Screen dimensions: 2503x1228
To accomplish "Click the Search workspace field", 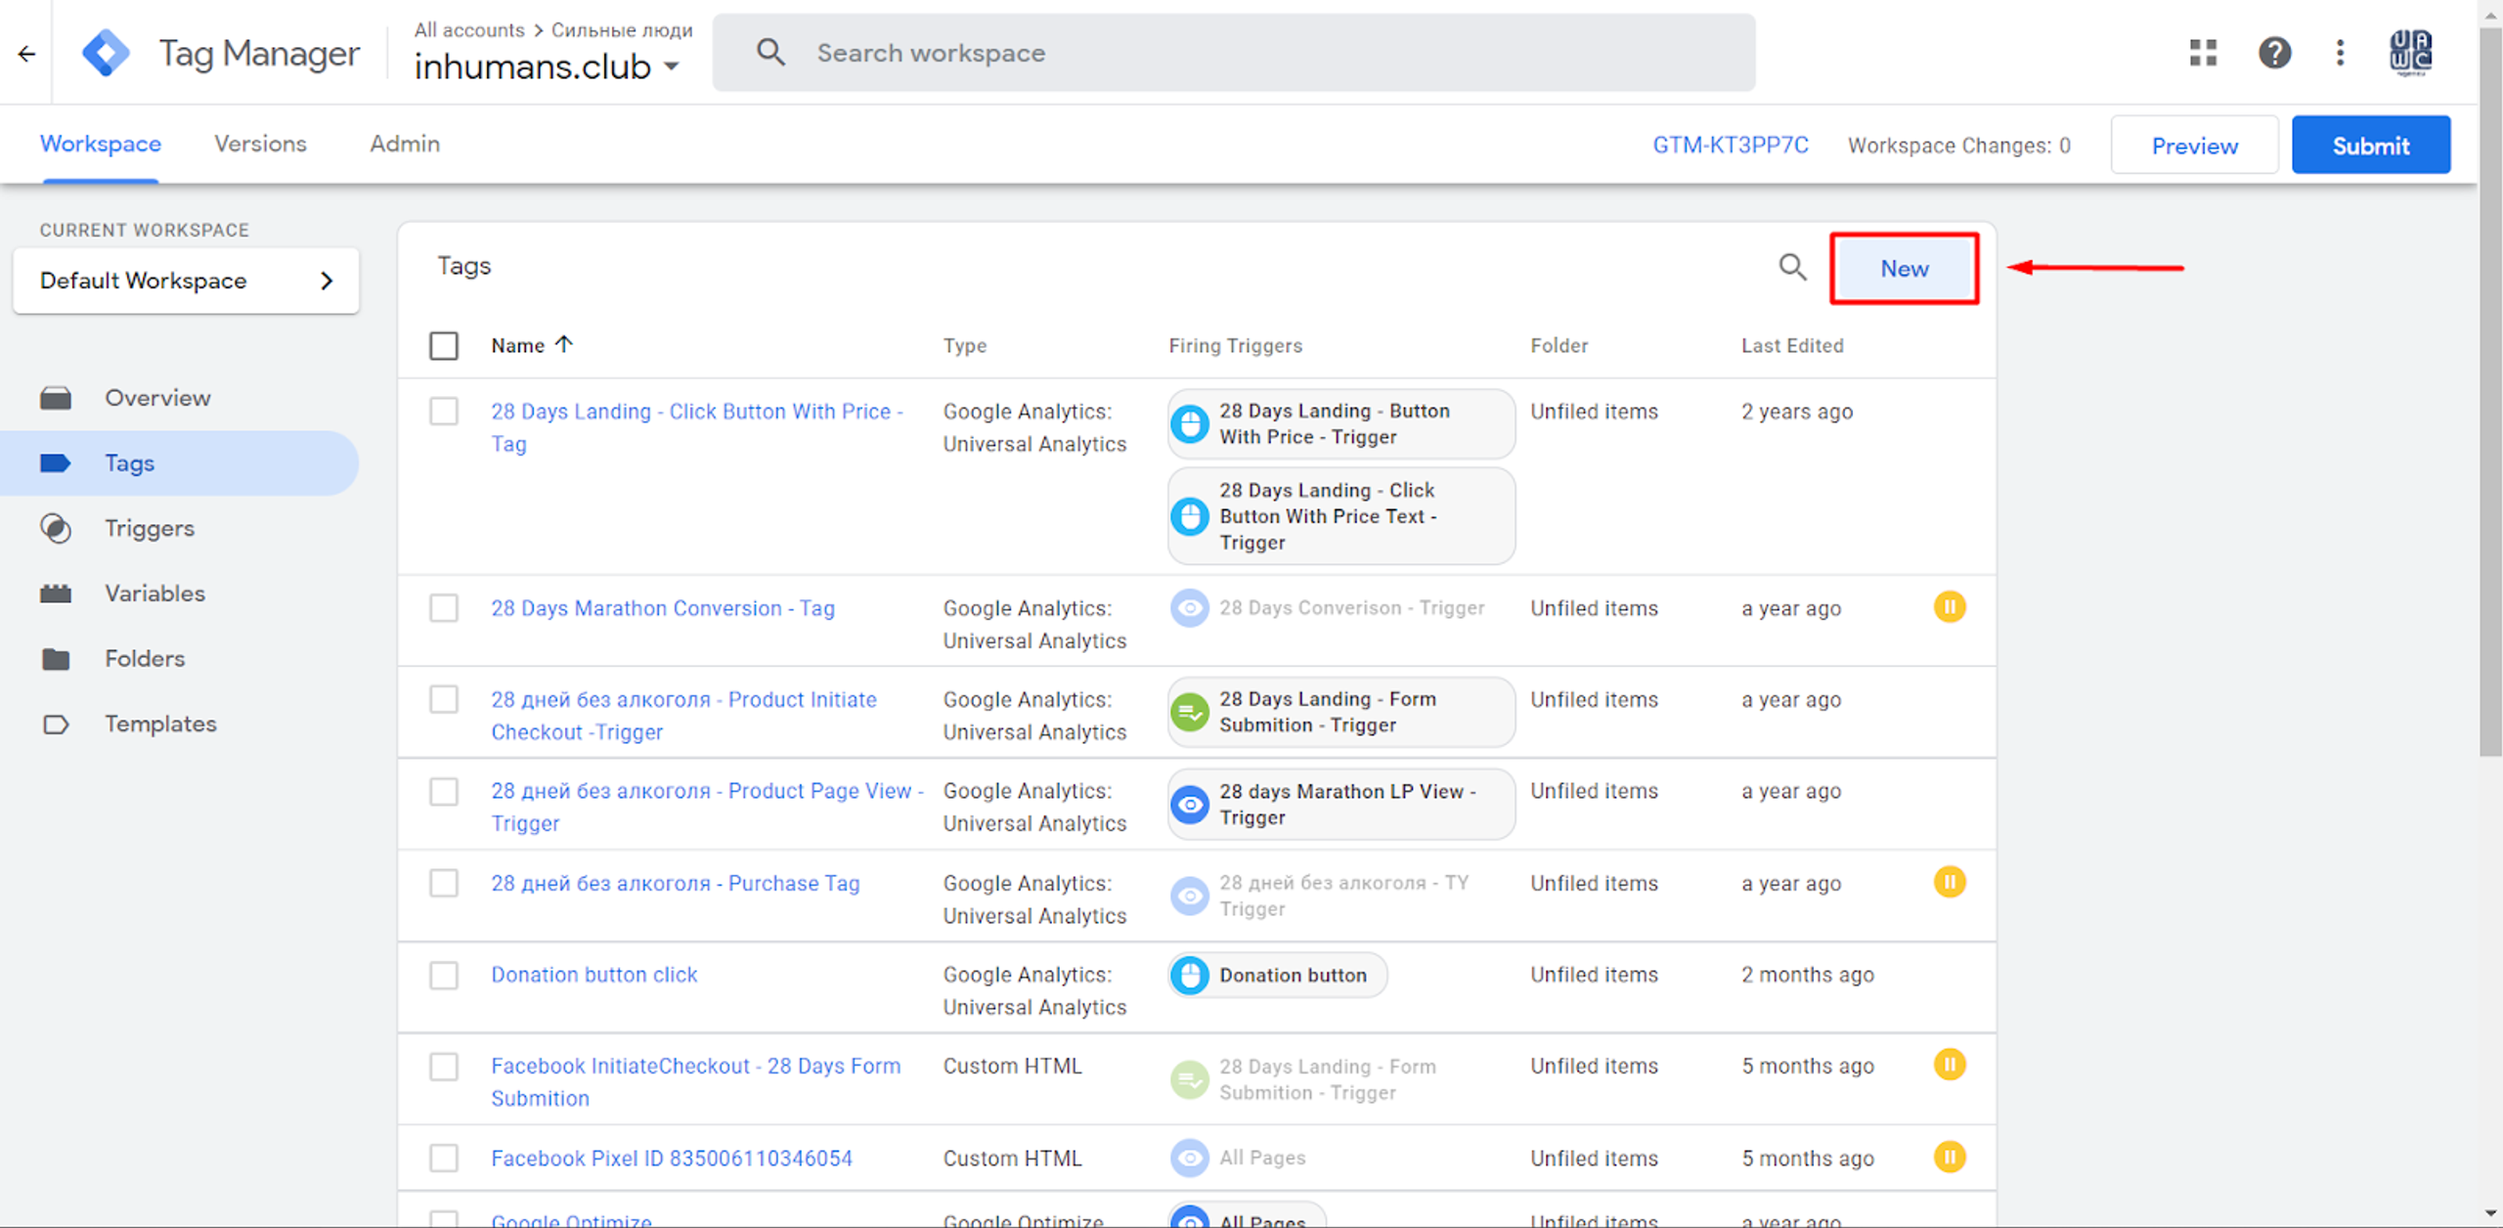I will [x=1234, y=53].
